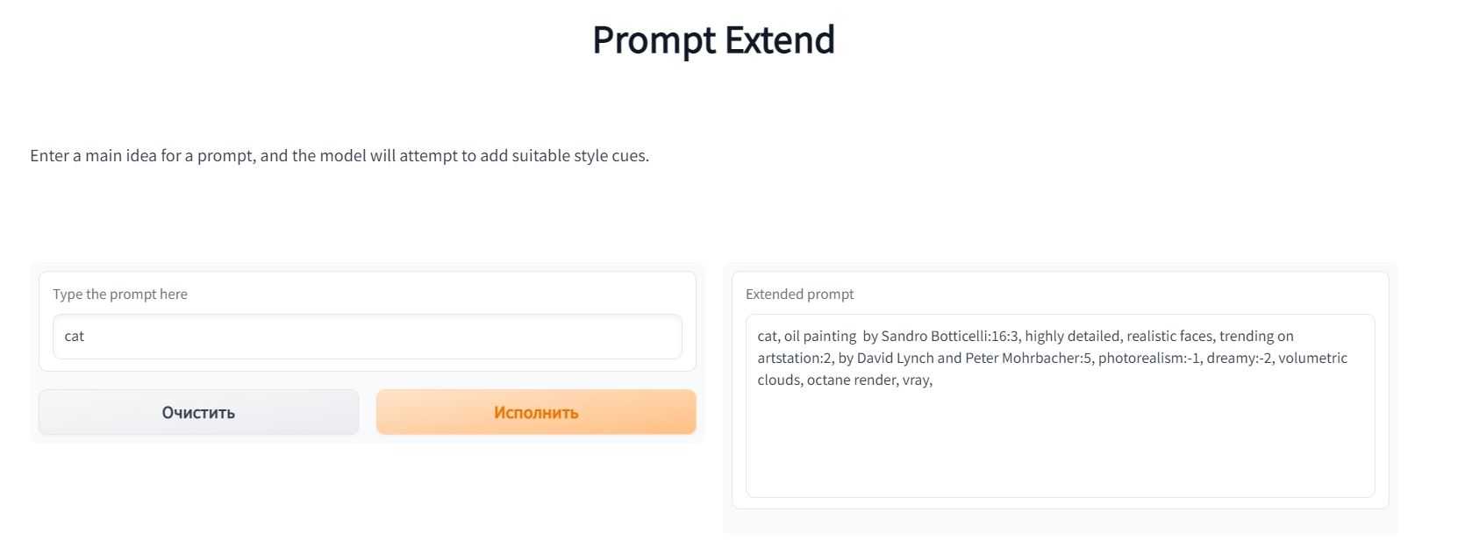Viewport: 1458px width, 540px height.
Task: Focus the prompt input field containing "cat"
Action: pos(367,337)
